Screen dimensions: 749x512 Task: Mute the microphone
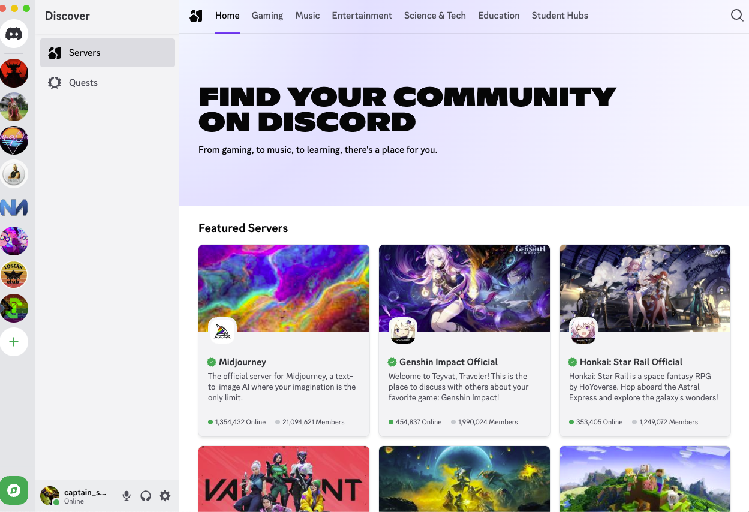127,496
